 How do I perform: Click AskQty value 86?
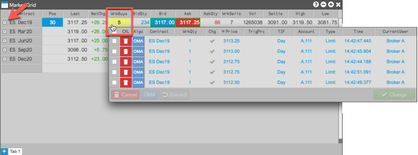click(x=217, y=22)
